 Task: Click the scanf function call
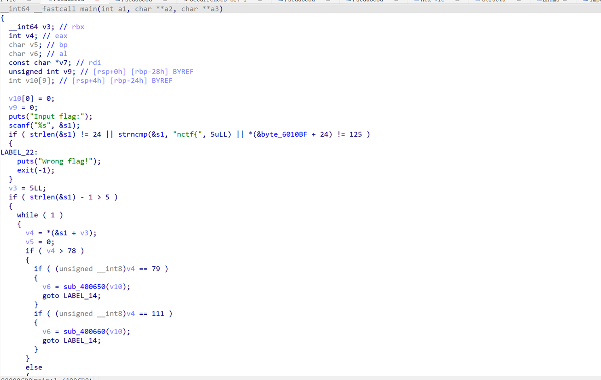pos(18,125)
